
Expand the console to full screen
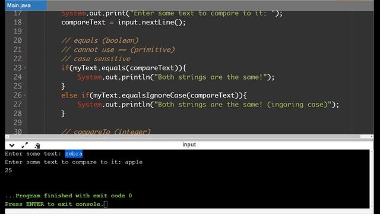point(24,145)
